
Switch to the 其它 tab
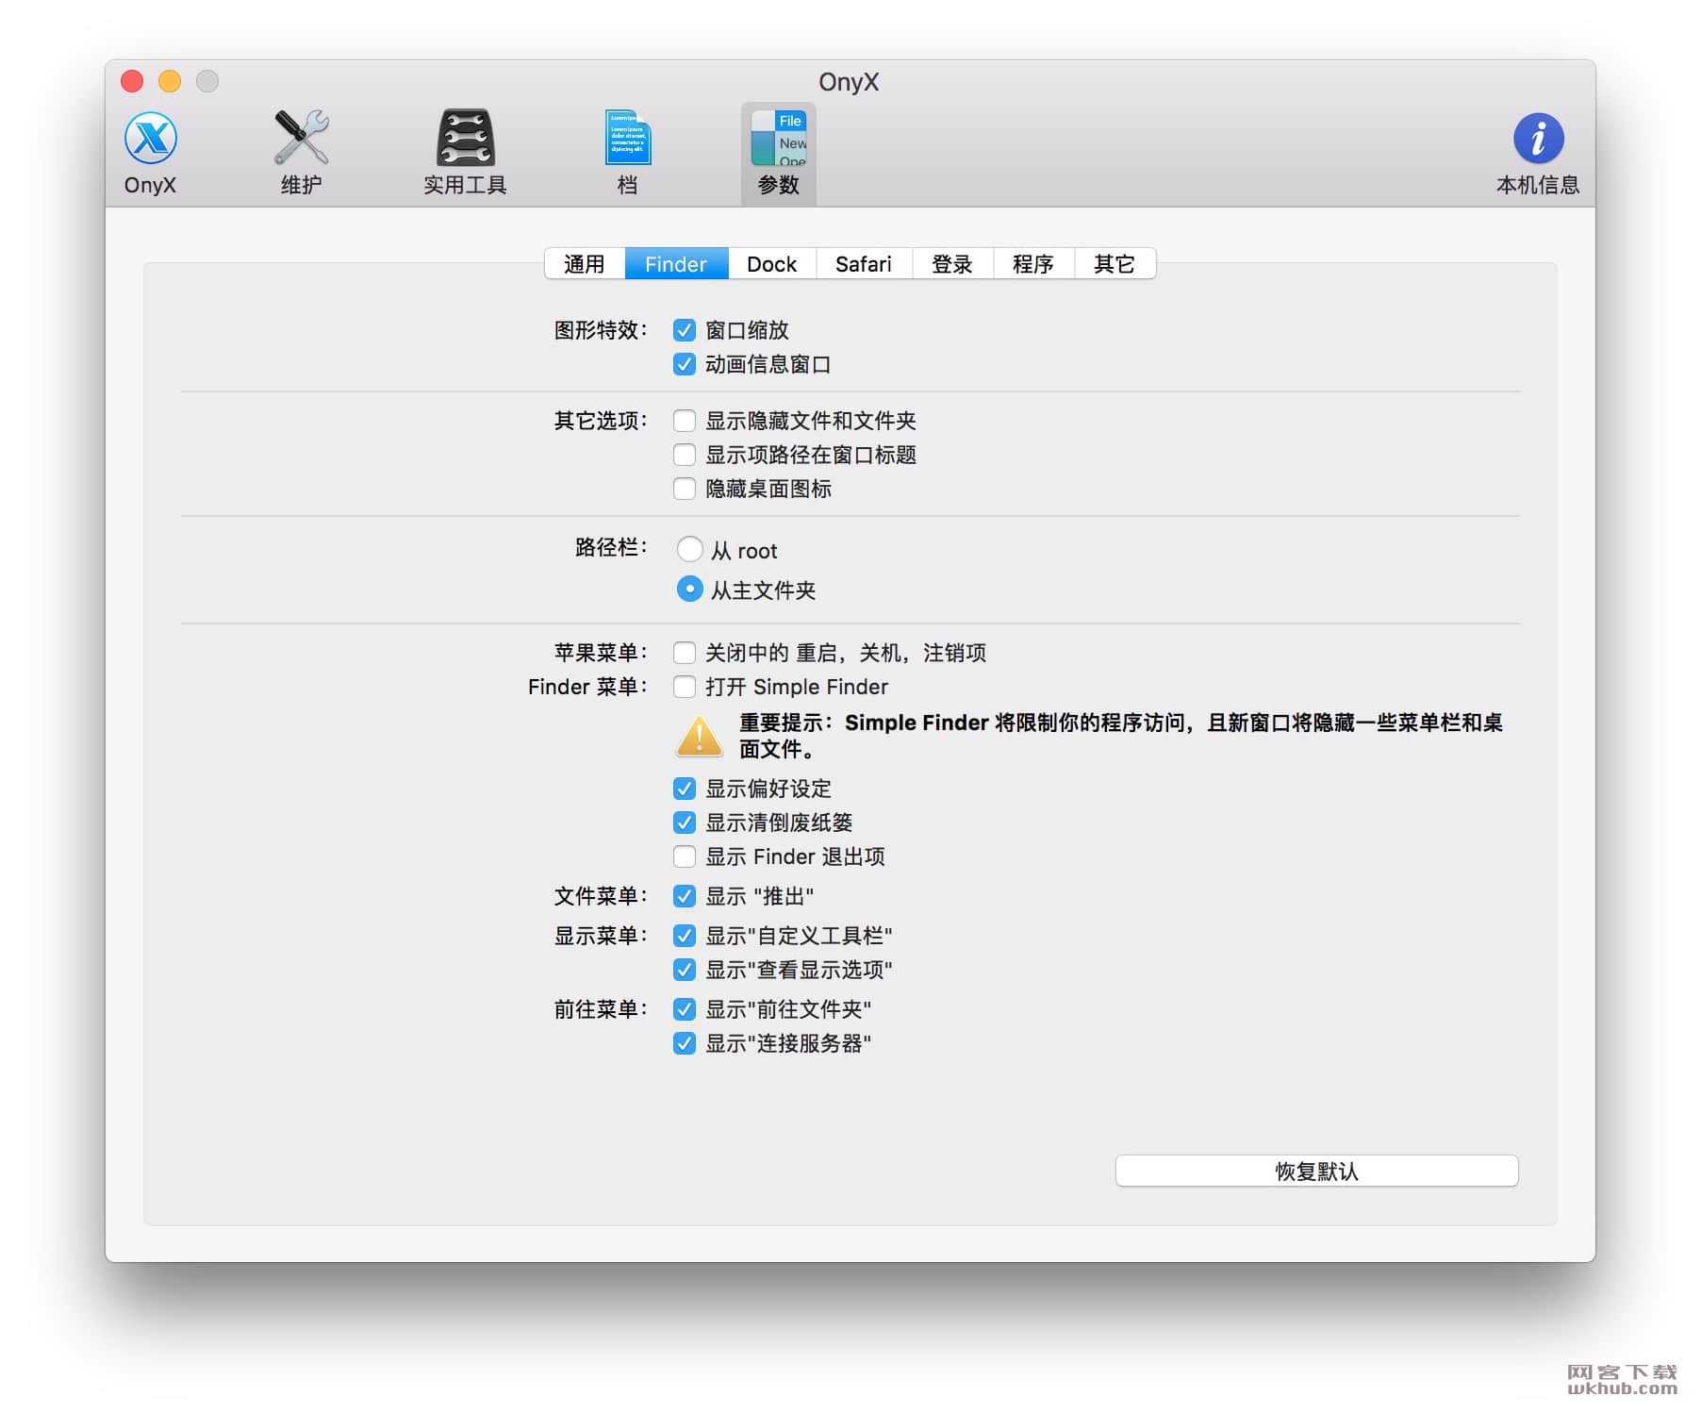(1115, 264)
